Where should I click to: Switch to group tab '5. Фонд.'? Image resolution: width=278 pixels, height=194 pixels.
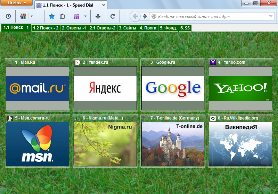[x=169, y=28]
